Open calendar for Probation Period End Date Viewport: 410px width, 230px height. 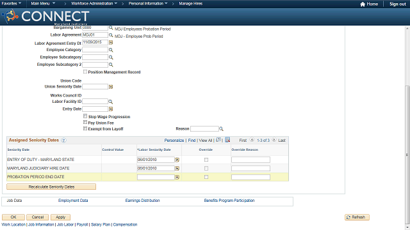click(x=177, y=178)
